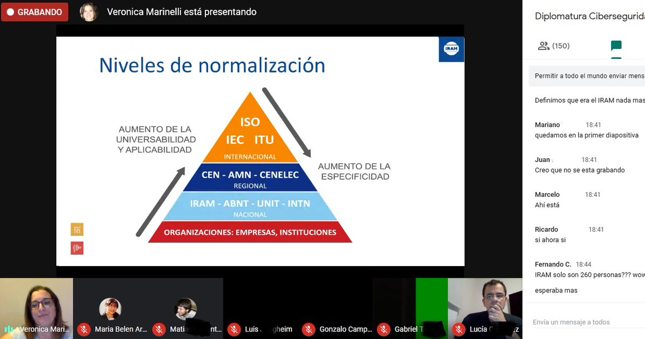Click muted microphone icon for Gonzalo Camp
This screenshot has width=645, height=339.
(x=308, y=329)
